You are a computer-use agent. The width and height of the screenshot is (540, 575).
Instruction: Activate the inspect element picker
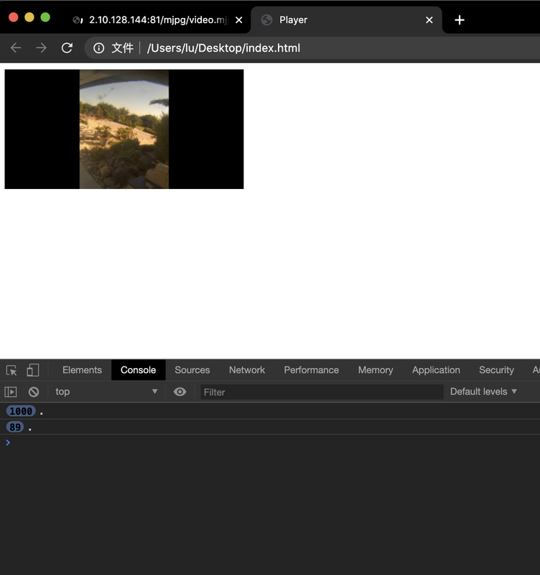point(11,370)
